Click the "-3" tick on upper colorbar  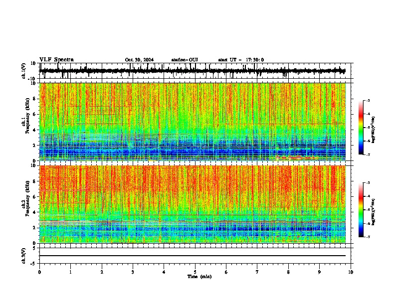pyautogui.click(x=368, y=100)
